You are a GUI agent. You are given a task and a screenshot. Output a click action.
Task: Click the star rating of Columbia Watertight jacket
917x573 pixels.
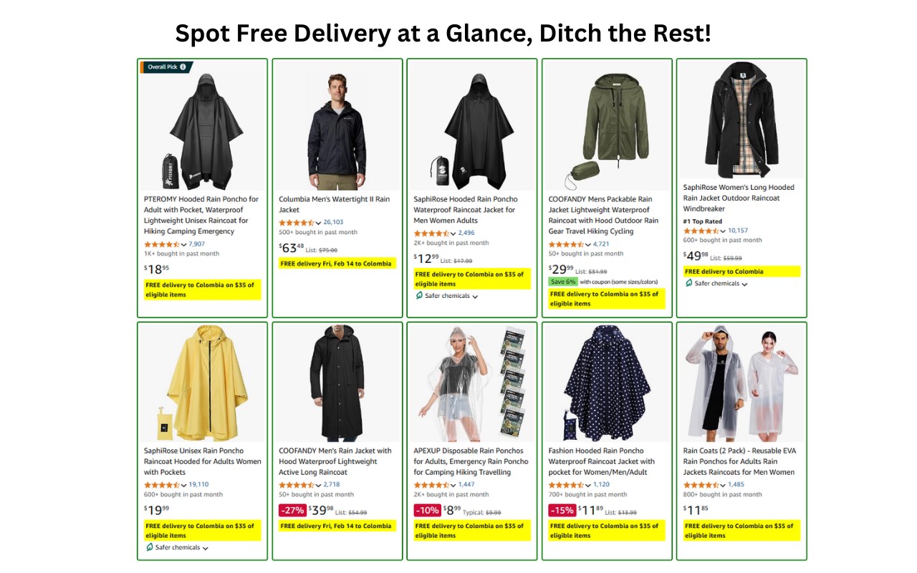point(297,223)
